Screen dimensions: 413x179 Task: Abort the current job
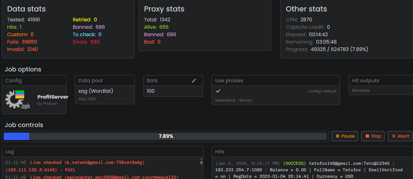400,136
